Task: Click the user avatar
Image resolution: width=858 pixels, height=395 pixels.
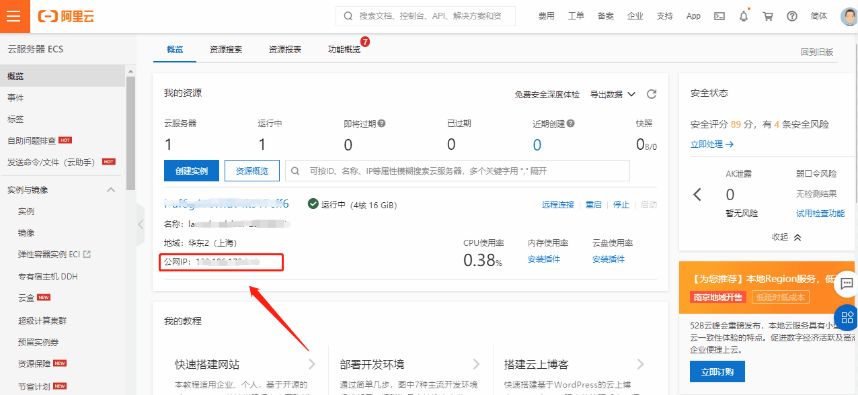Action: click(849, 17)
